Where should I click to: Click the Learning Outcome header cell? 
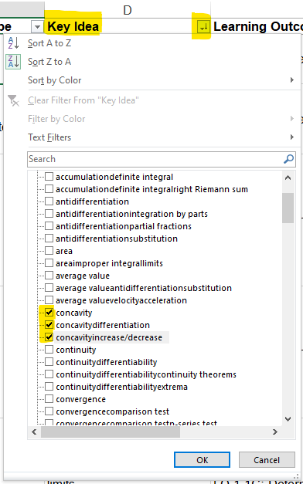[257, 27]
